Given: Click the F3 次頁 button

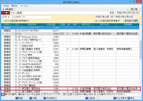Looking at the screenshot, I should tap(36, 98).
